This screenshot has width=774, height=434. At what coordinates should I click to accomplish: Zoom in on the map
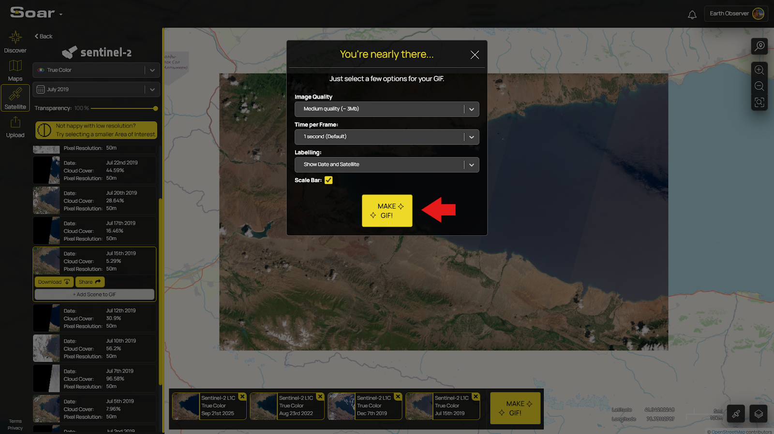coord(759,70)
